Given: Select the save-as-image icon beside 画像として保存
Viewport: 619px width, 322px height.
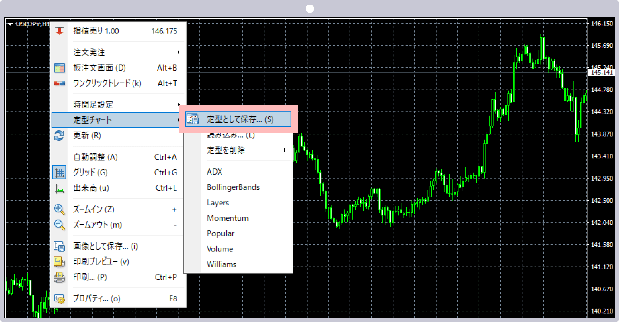Looking at the screenshot, I should coord(59,246).
